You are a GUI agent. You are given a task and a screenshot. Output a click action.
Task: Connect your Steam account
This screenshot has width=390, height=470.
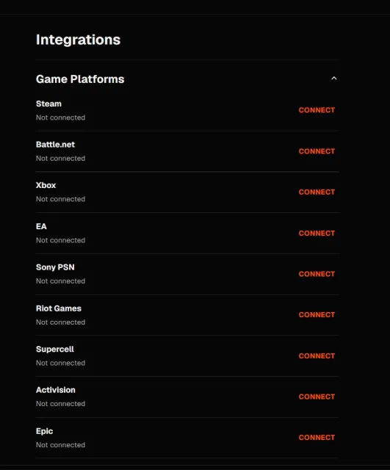[317, 110]
